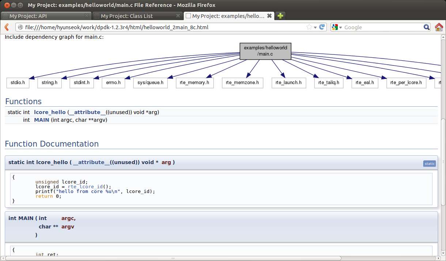
Task: Click the examples/helloworld/main.c graph node
Action: click(x=265, y=51)
